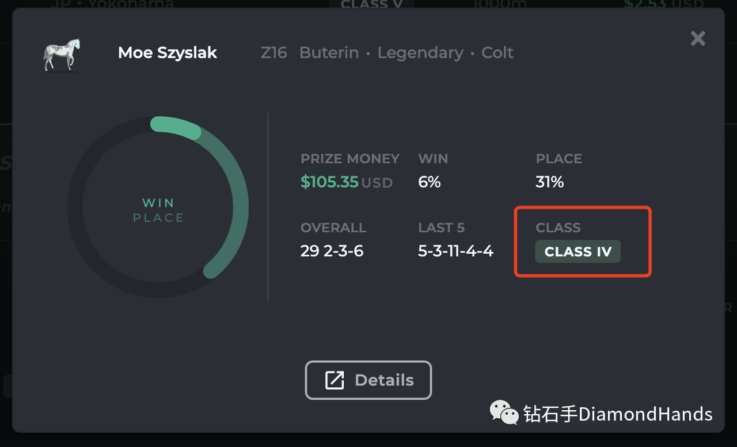Click the 31% place percentage

549,182
